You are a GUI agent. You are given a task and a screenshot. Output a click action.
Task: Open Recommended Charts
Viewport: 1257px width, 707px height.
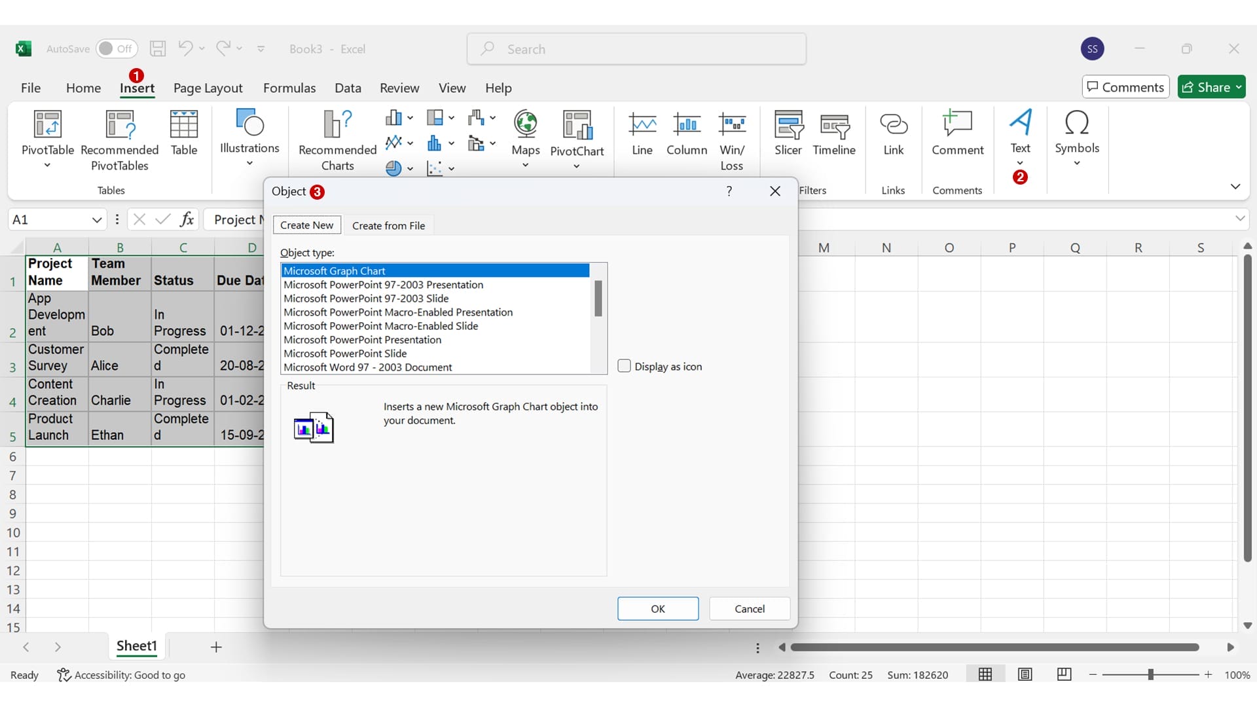pos(338,141)
